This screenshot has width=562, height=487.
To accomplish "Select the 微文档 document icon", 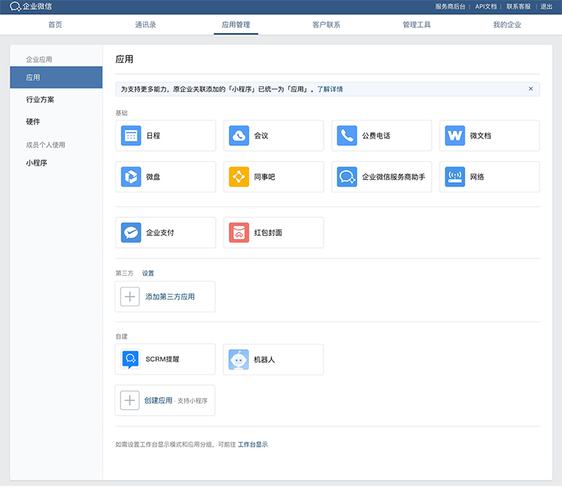I will tap(455, 136).
